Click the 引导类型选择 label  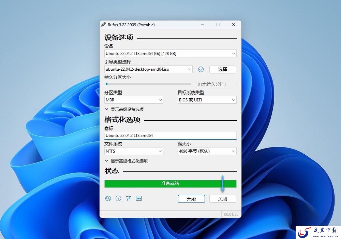tap(118, 61)
